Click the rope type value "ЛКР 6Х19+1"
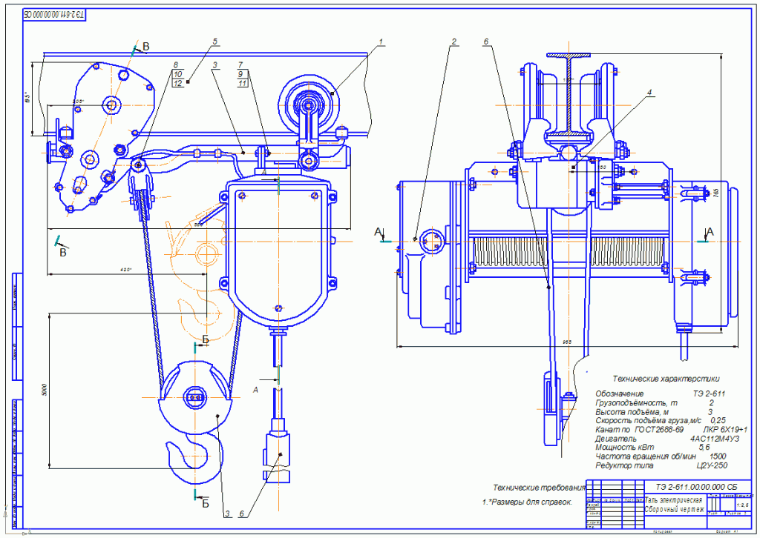 coord(725,430)
